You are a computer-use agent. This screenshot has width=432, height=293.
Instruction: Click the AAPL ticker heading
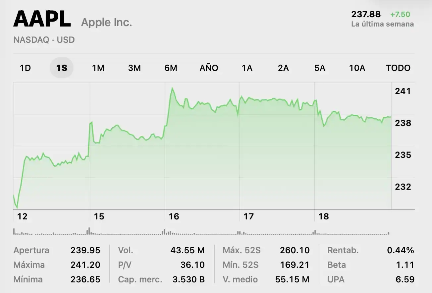(x=42, y=19)
